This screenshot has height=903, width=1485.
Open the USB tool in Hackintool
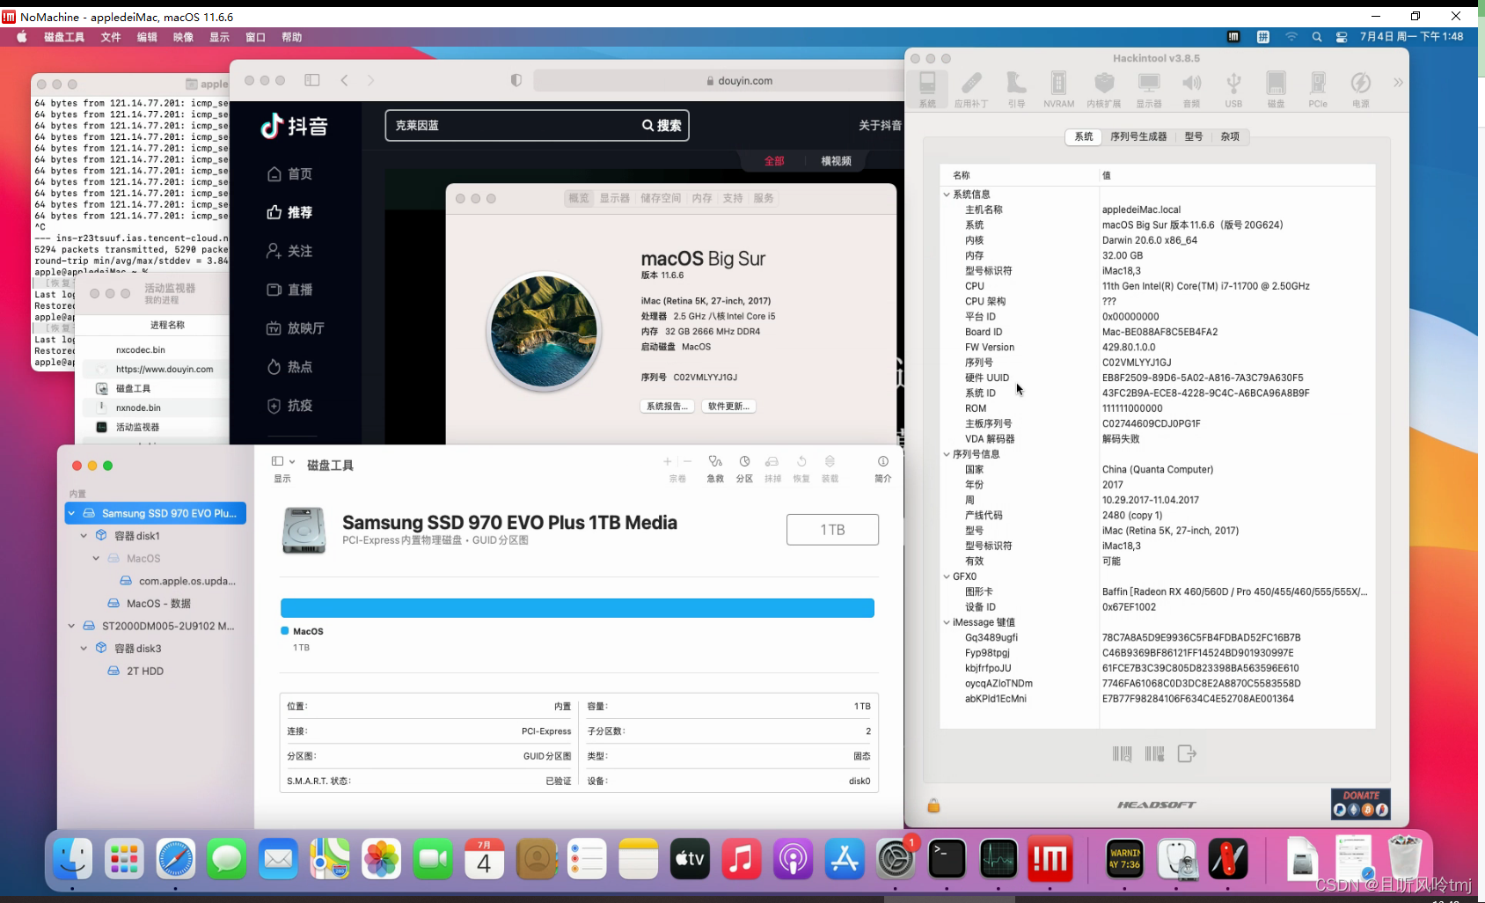pyautogui.click(x=1233, y=90)
